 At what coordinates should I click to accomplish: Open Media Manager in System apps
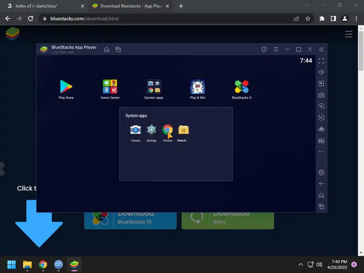(183, 133)
